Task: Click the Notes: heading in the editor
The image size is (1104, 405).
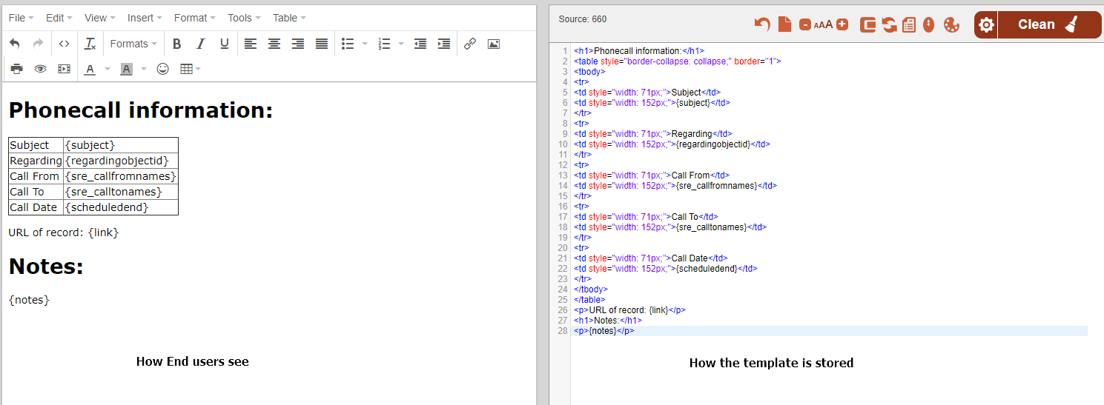Action: [x=46, y=267]
